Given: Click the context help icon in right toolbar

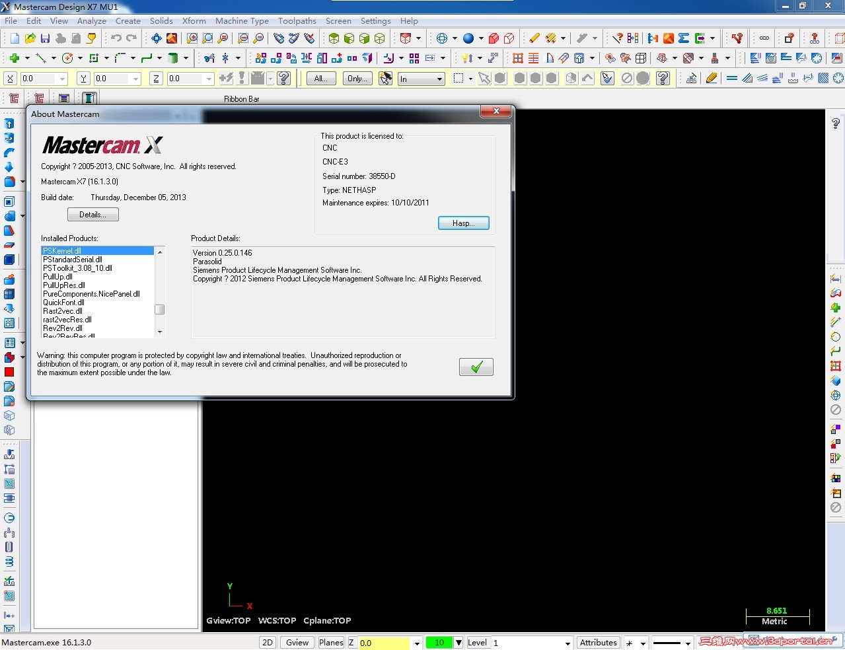Looking at the screenshot, I should click(x=836, y=124).
